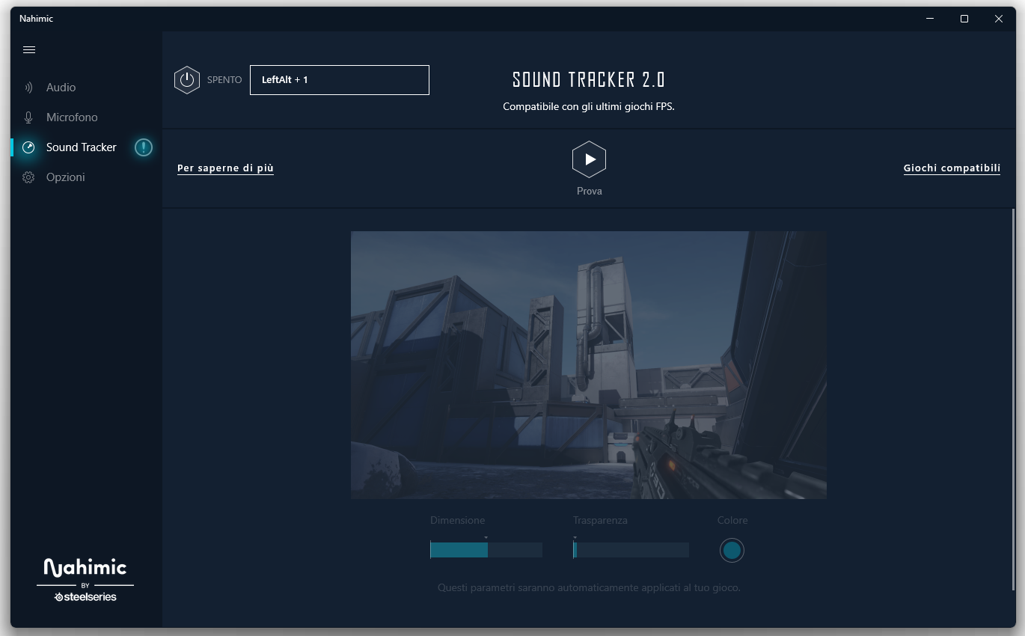Close the Nahimic window

(999, 19)
